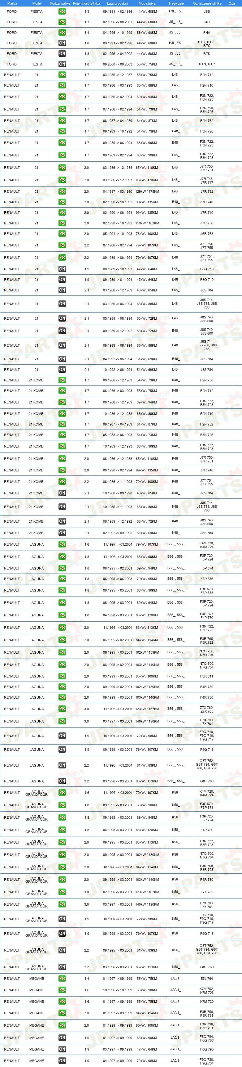The height and width of the screenshot is (1067, 242).
Task: Click the PB fuel icon in the Fiesta J4C row
Action: 62,22
